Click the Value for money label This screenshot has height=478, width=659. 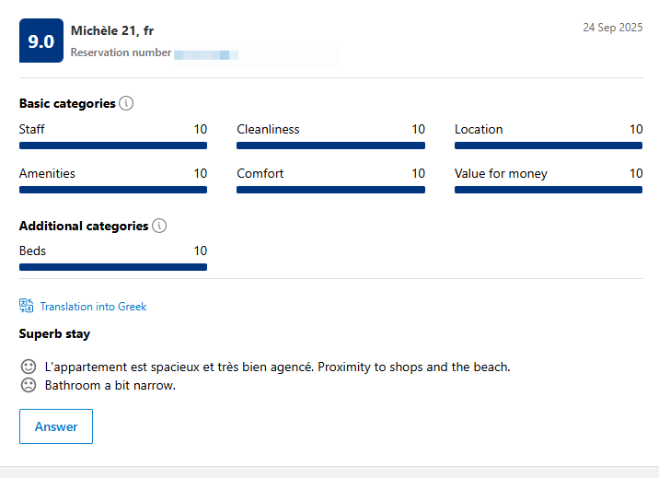[x=501, y=174]
